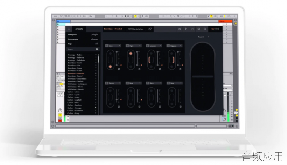Viewport: 287px width, 165px height.
Task: Open the slot 7 None dropdown
Action: [154, 83]
